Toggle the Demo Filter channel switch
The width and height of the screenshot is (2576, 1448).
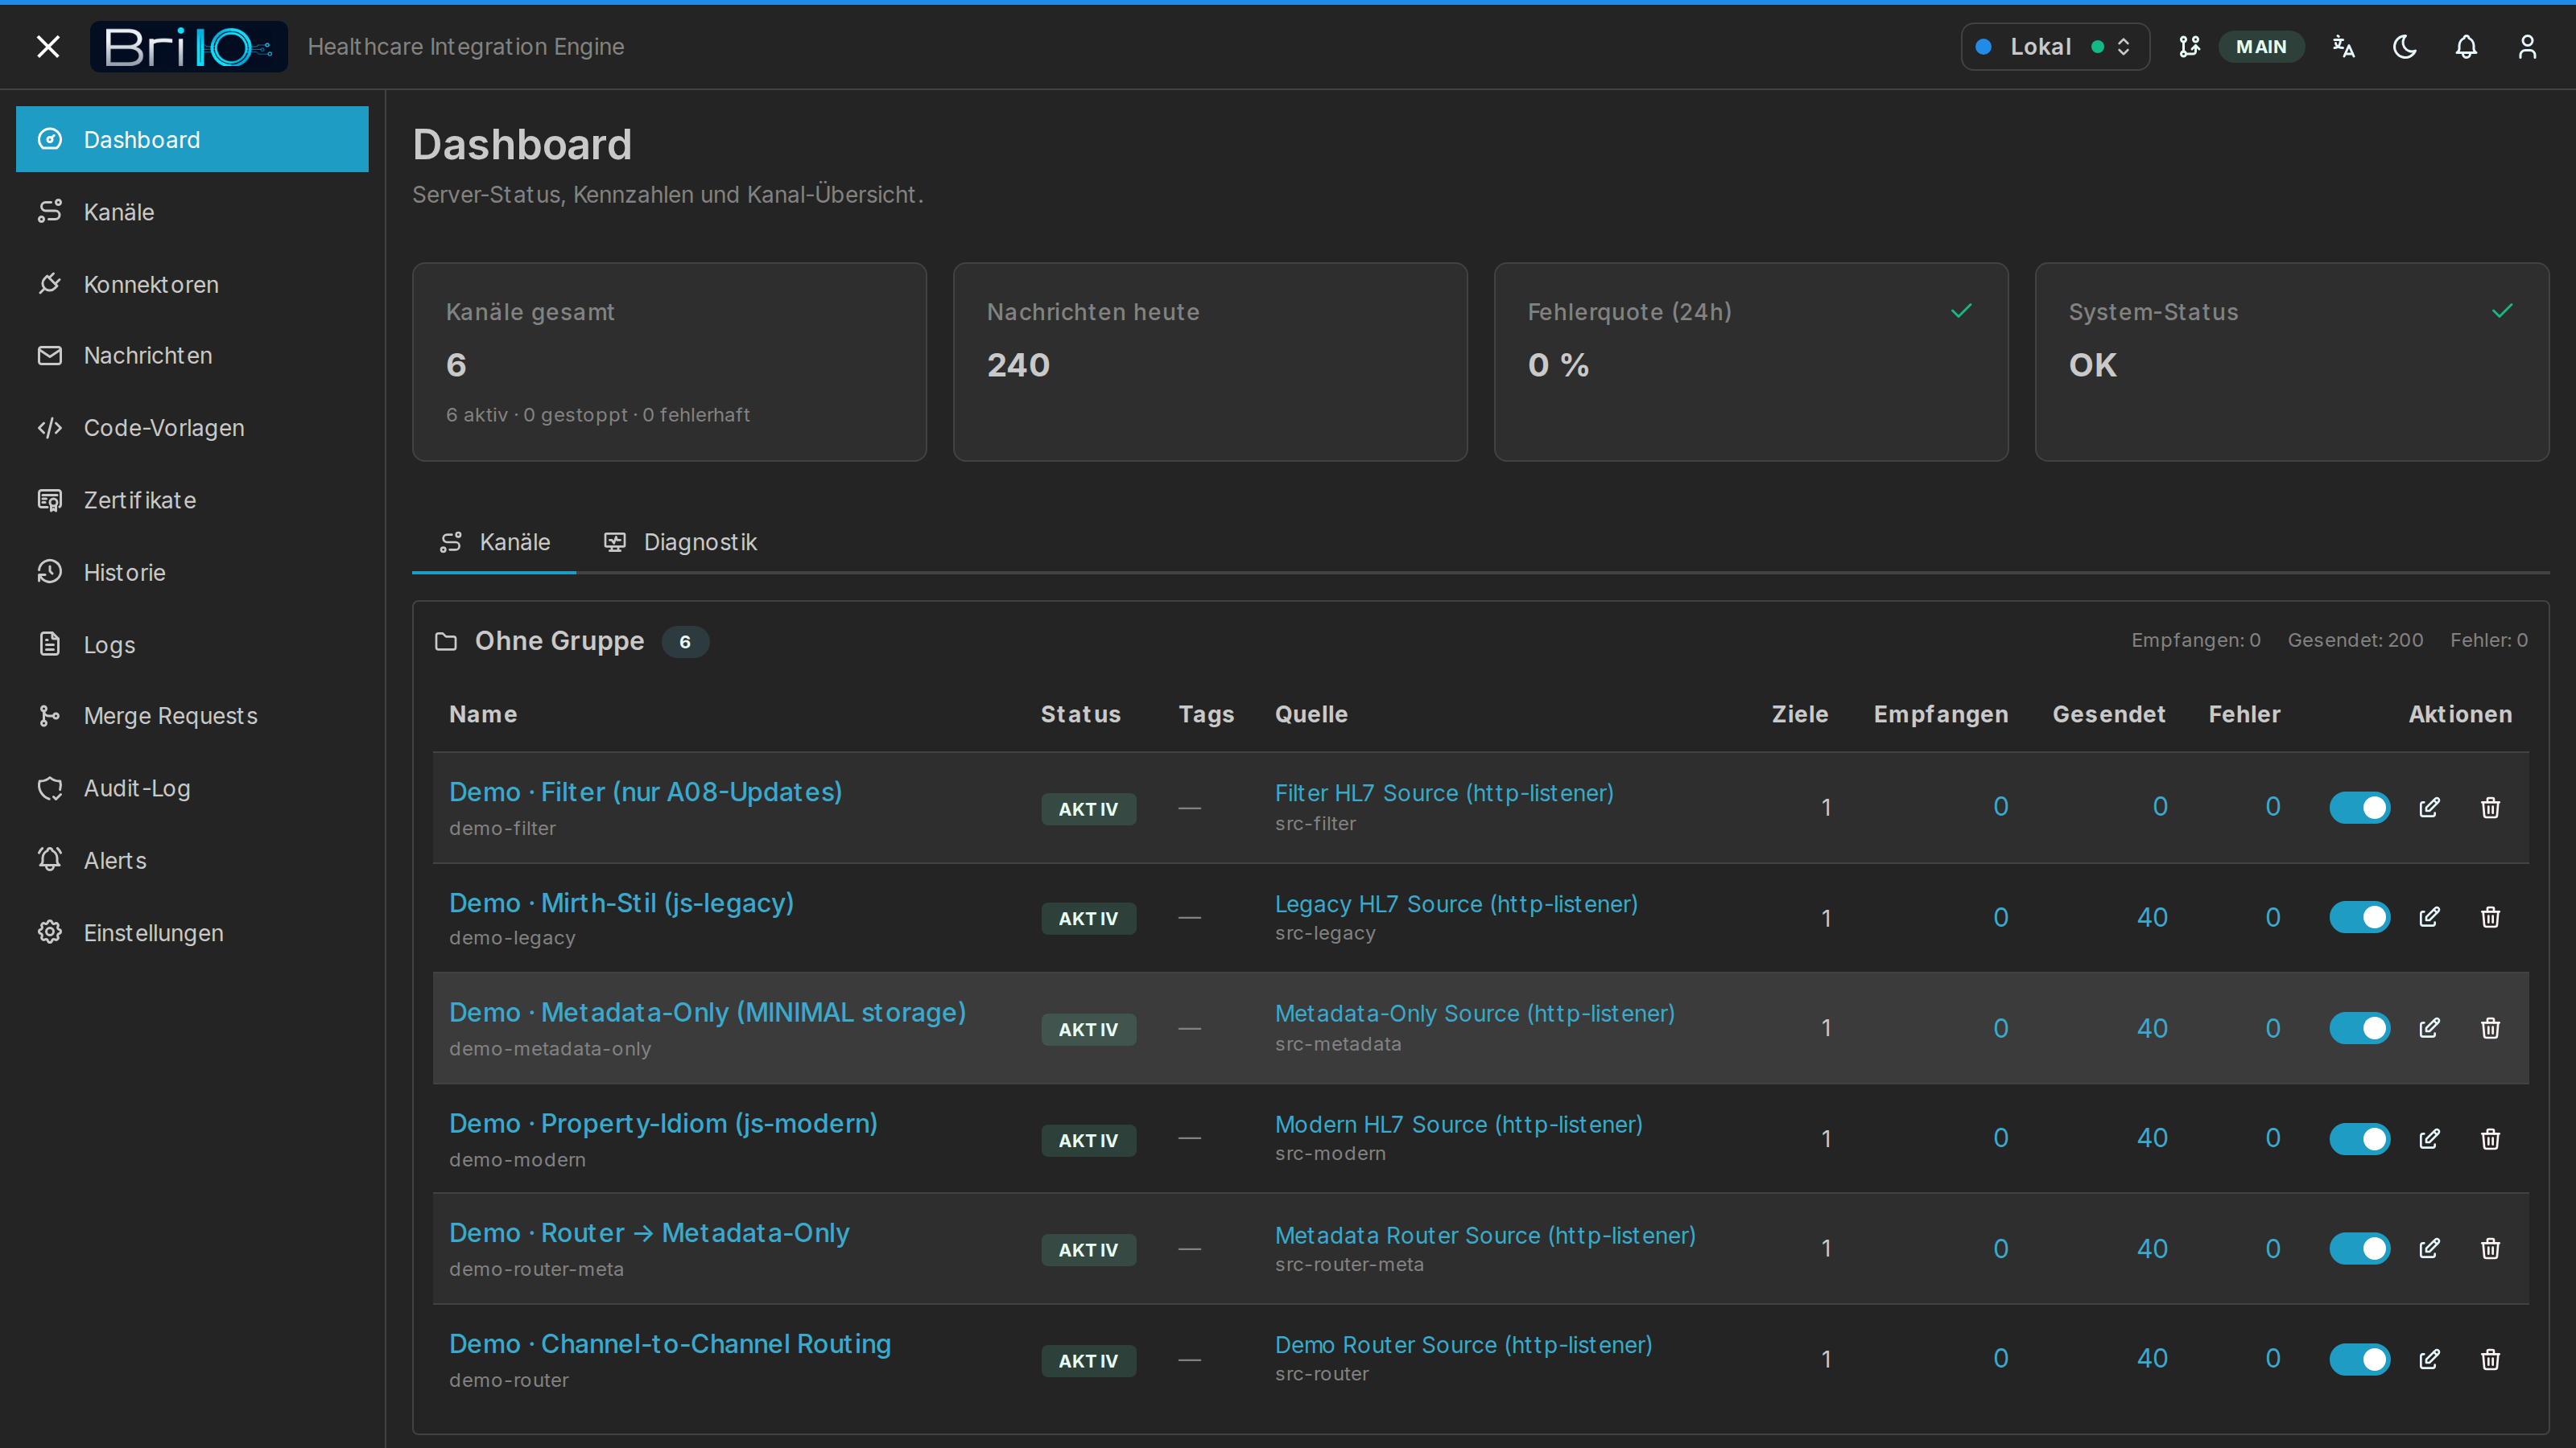2359,808
